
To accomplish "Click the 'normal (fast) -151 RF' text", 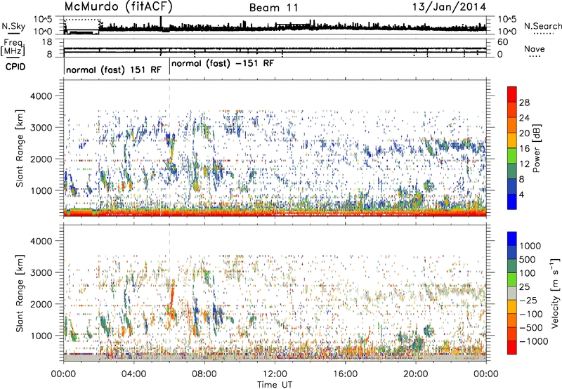I will tap(223, 64).
